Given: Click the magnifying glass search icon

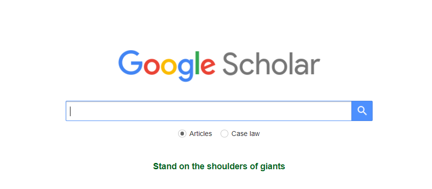Looking at the screenshot, I should 362,111.
